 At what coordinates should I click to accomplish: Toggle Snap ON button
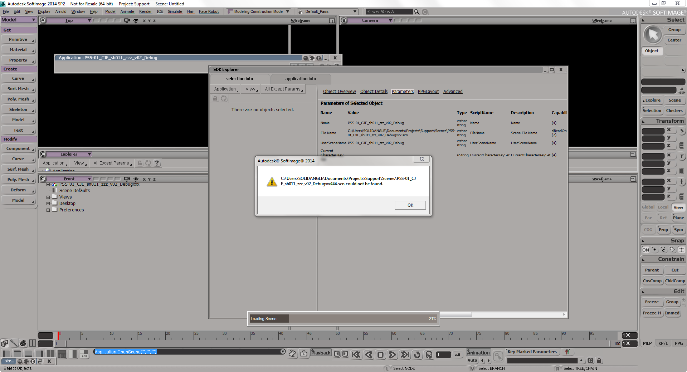coord(645,250)
